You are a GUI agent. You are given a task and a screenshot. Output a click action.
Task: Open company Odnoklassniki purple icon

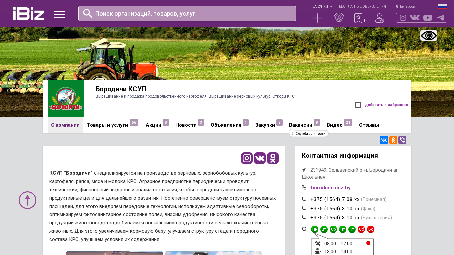click(273, 158)
